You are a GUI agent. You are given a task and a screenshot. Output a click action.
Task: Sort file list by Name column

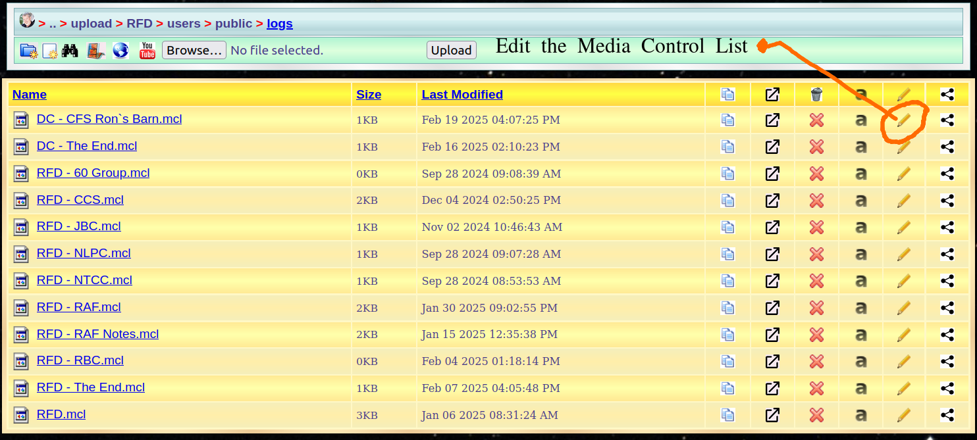coord(30,95)
